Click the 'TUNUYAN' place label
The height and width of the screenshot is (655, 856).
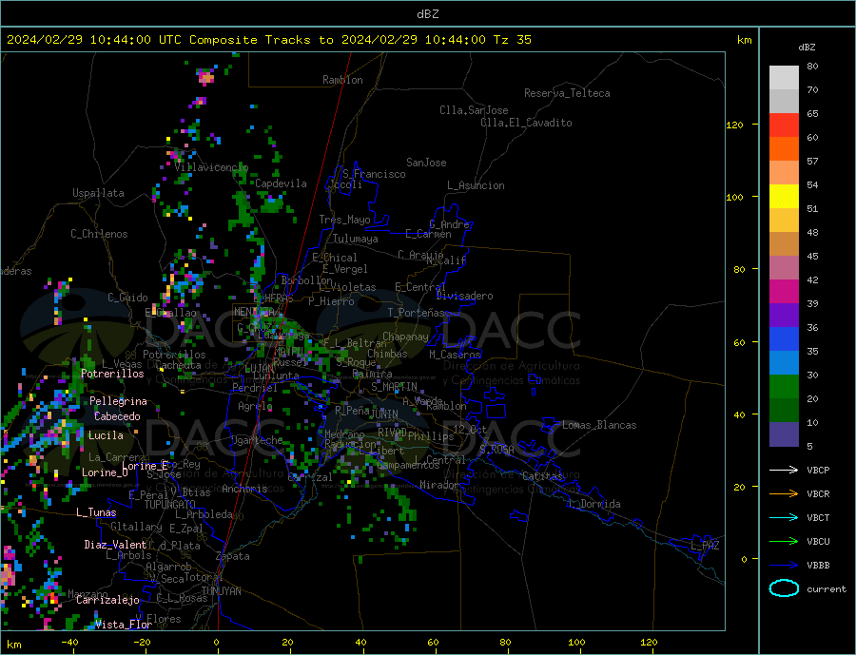click(x=221, y=591)
